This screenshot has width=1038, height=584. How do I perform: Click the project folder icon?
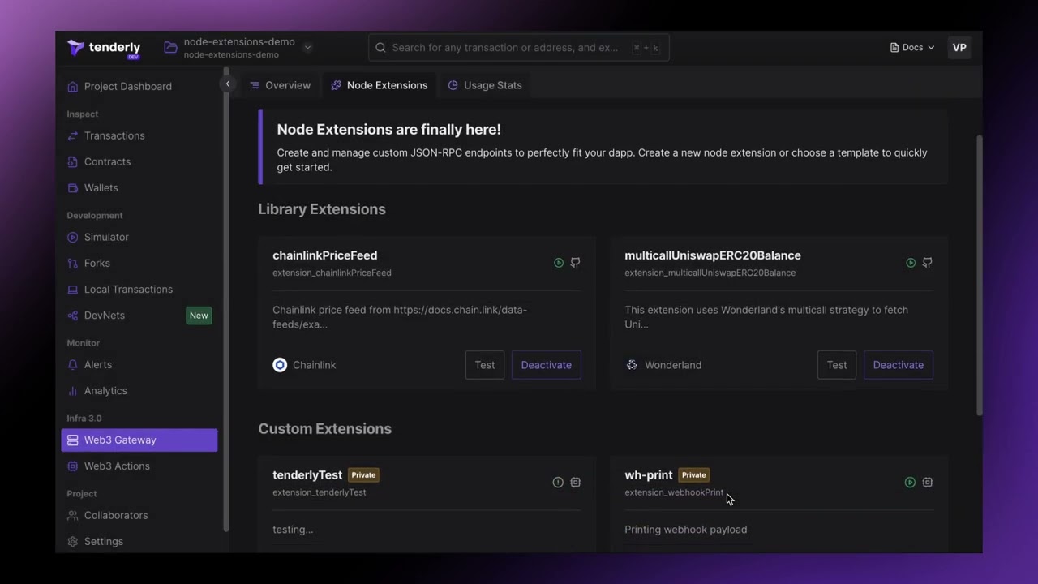click(170, 48)
